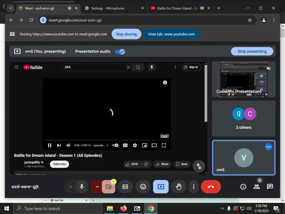Expand audio settings chevron beside microphone
This screenshot has height=214, width=285.
tap(70, 186)
